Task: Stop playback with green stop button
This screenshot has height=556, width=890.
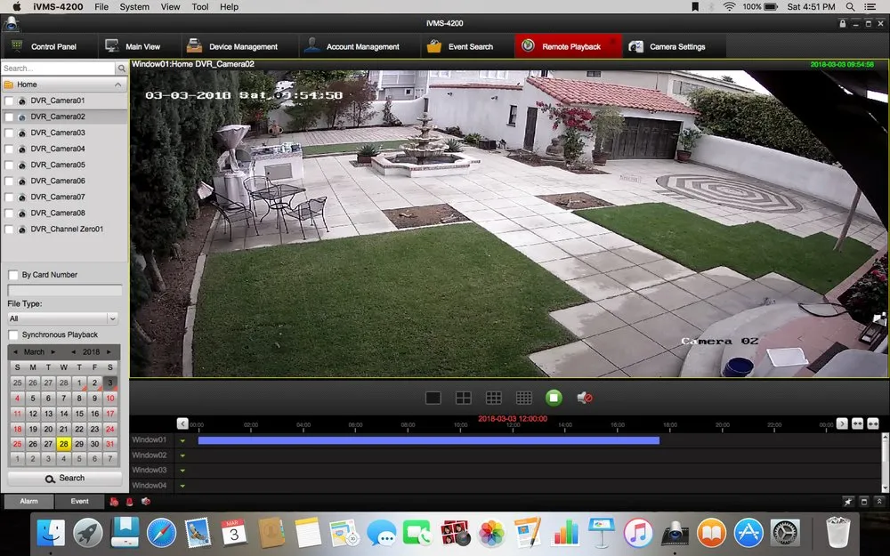Action: coord(554,398)
